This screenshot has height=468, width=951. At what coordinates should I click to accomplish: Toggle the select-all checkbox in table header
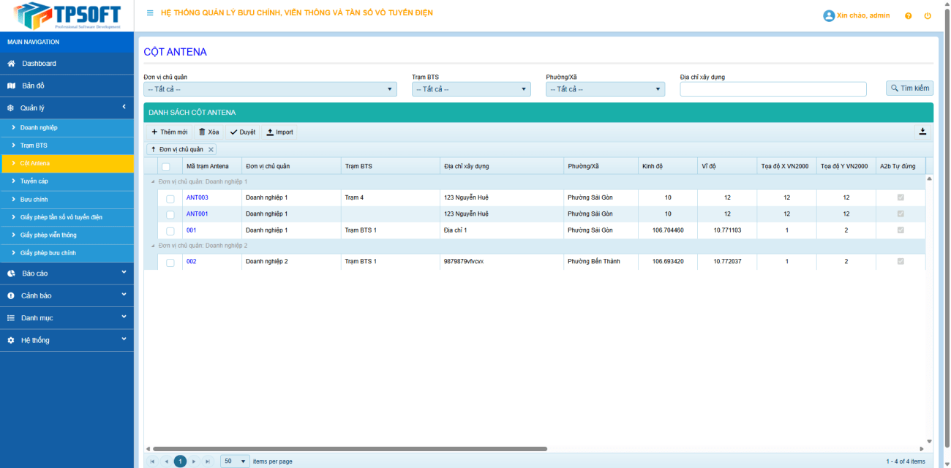pos(166,167)
